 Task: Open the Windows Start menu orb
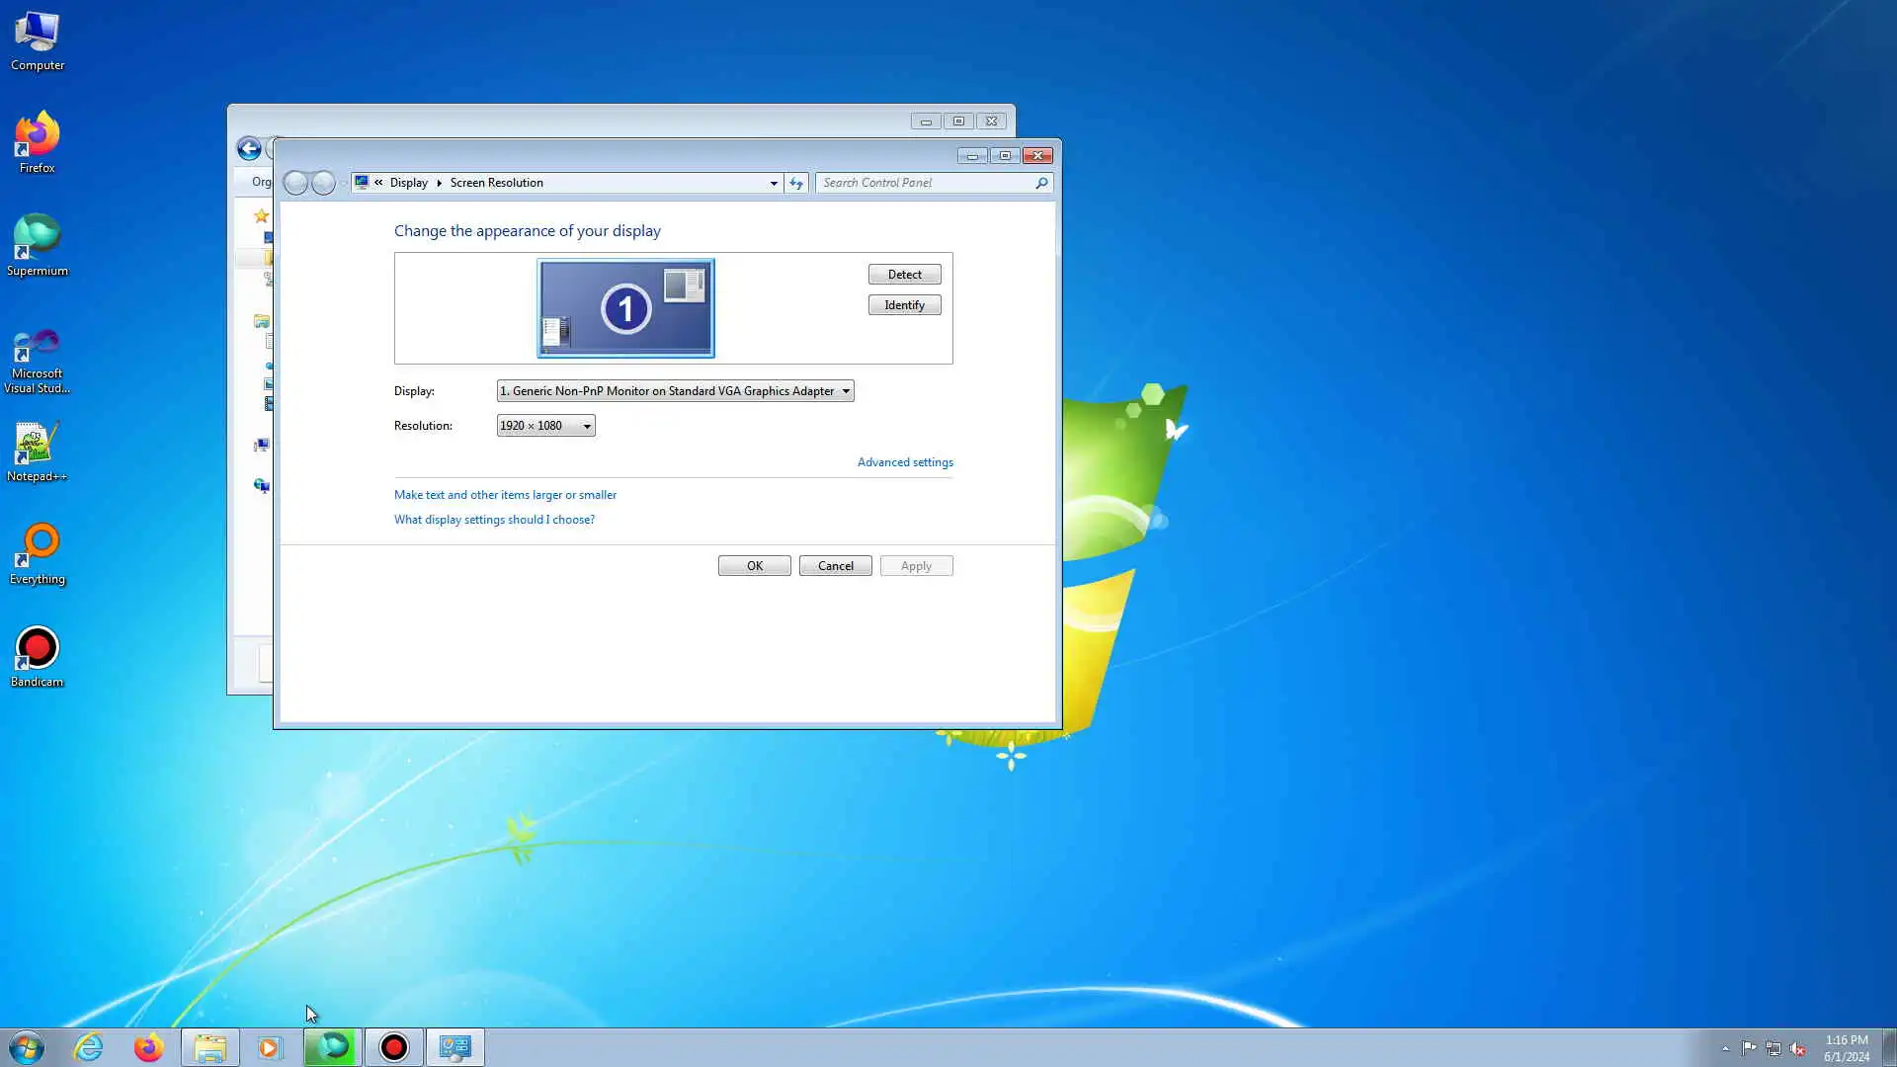[27, 1047]
